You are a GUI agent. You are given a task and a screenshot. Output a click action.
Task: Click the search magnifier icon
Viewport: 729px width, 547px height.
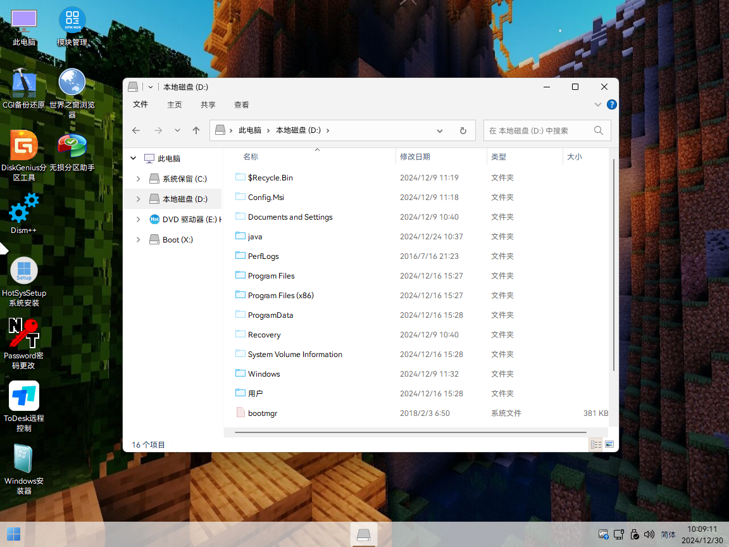[x=599, y=130]
